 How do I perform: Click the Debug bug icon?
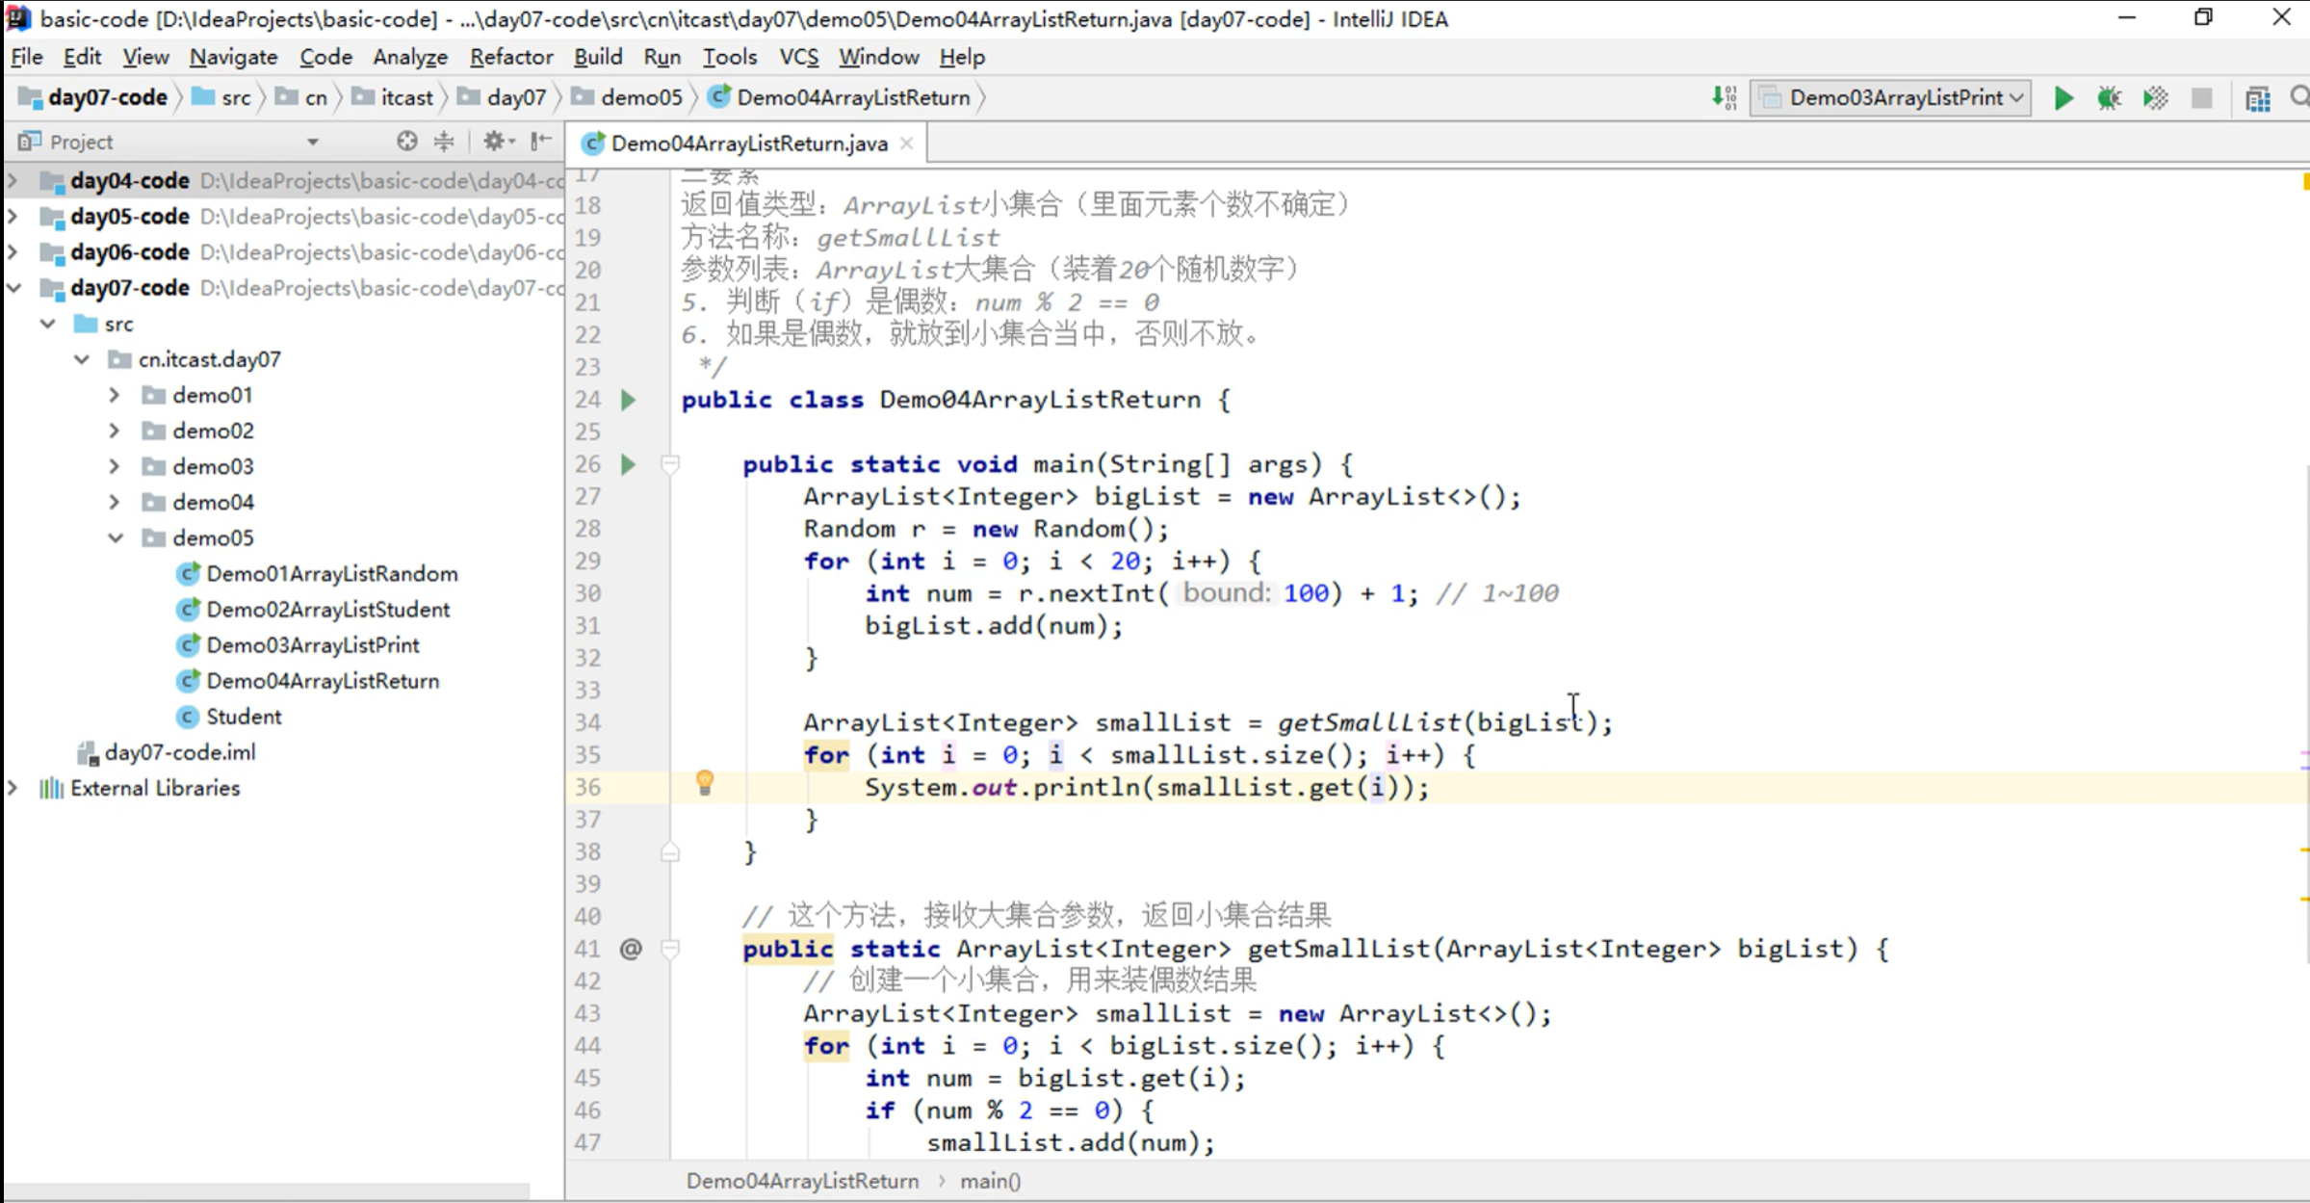pyautogui.click(x=2109, y=98)
